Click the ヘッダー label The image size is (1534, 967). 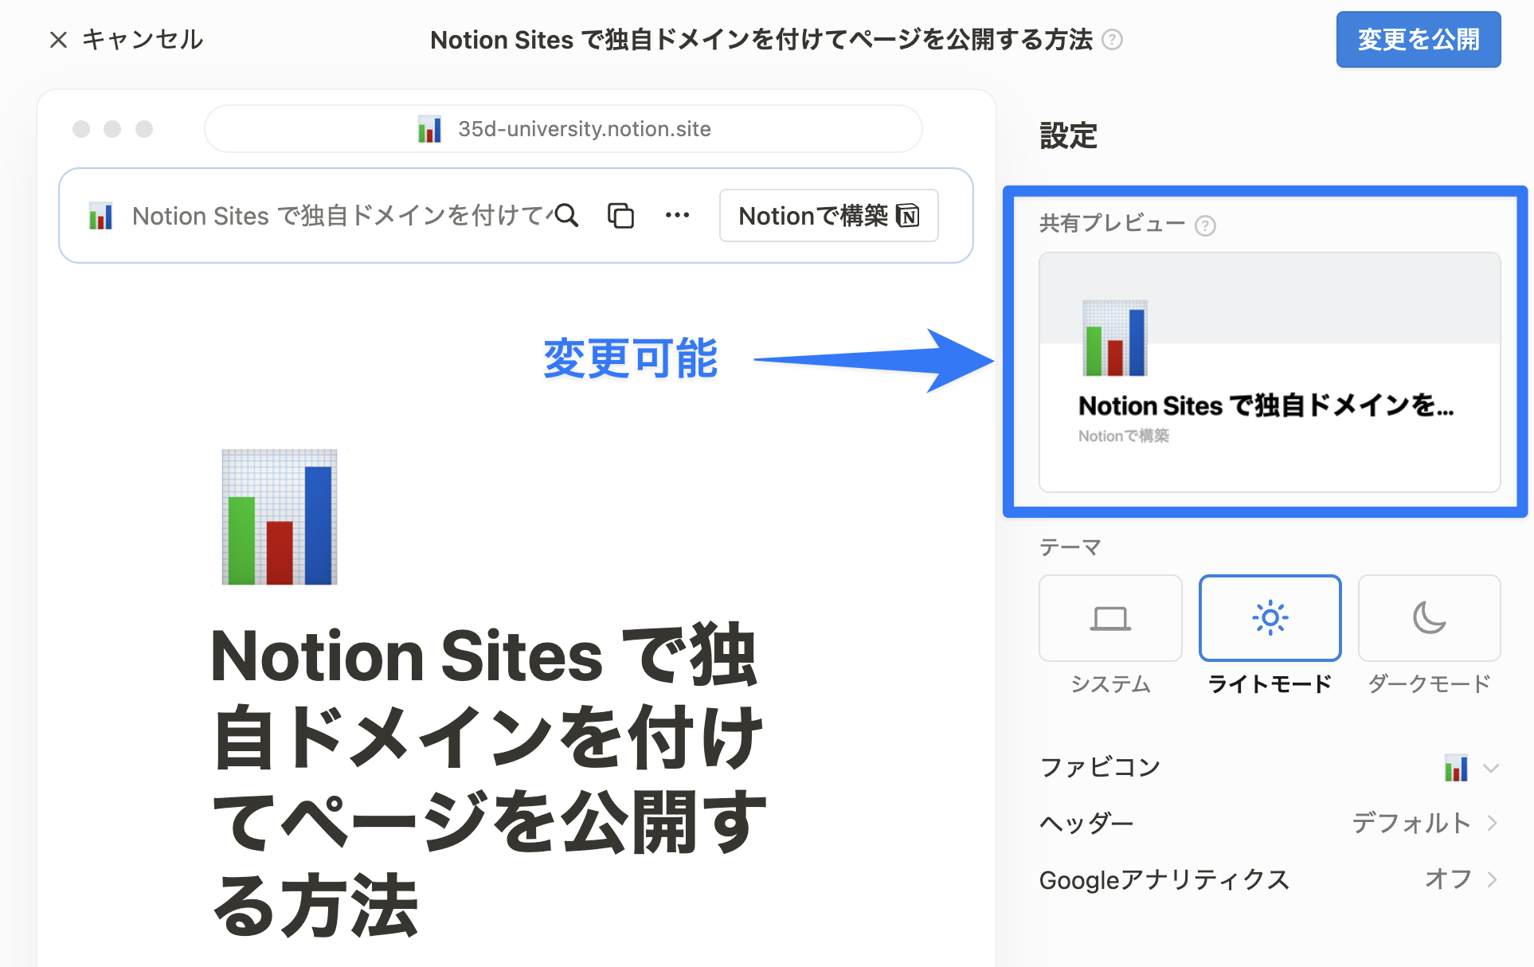pyautogui.click(x=1086, y=824)
